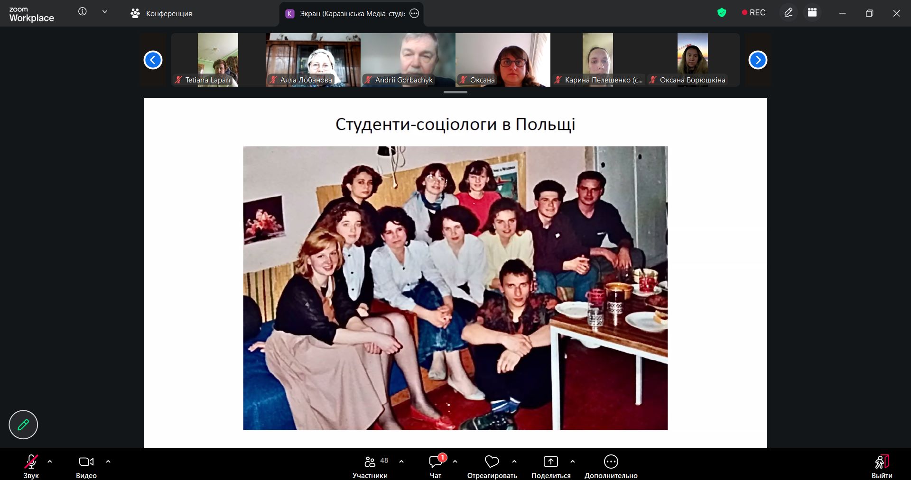This screenshot has height=480, width=911.
Task: Open the Чат chat panel
Action: click(x=436, y=467)
